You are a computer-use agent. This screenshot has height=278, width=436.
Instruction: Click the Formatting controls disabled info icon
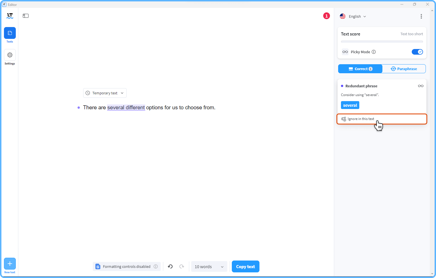tap(156, 266)
